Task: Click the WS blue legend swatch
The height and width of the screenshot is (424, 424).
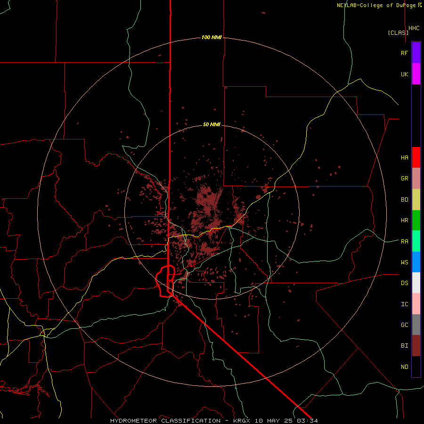Action: point(416,262)
